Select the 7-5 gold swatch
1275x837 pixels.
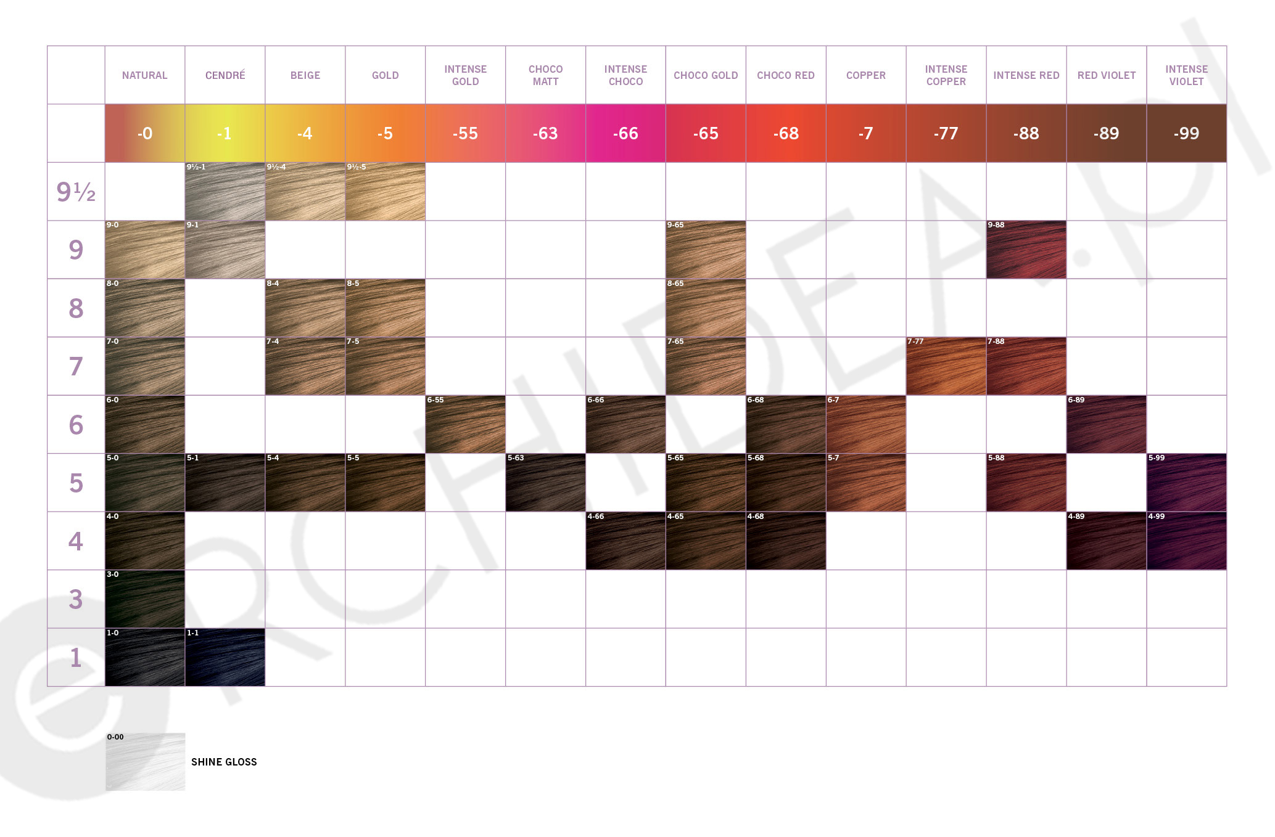tap(386, 366)
